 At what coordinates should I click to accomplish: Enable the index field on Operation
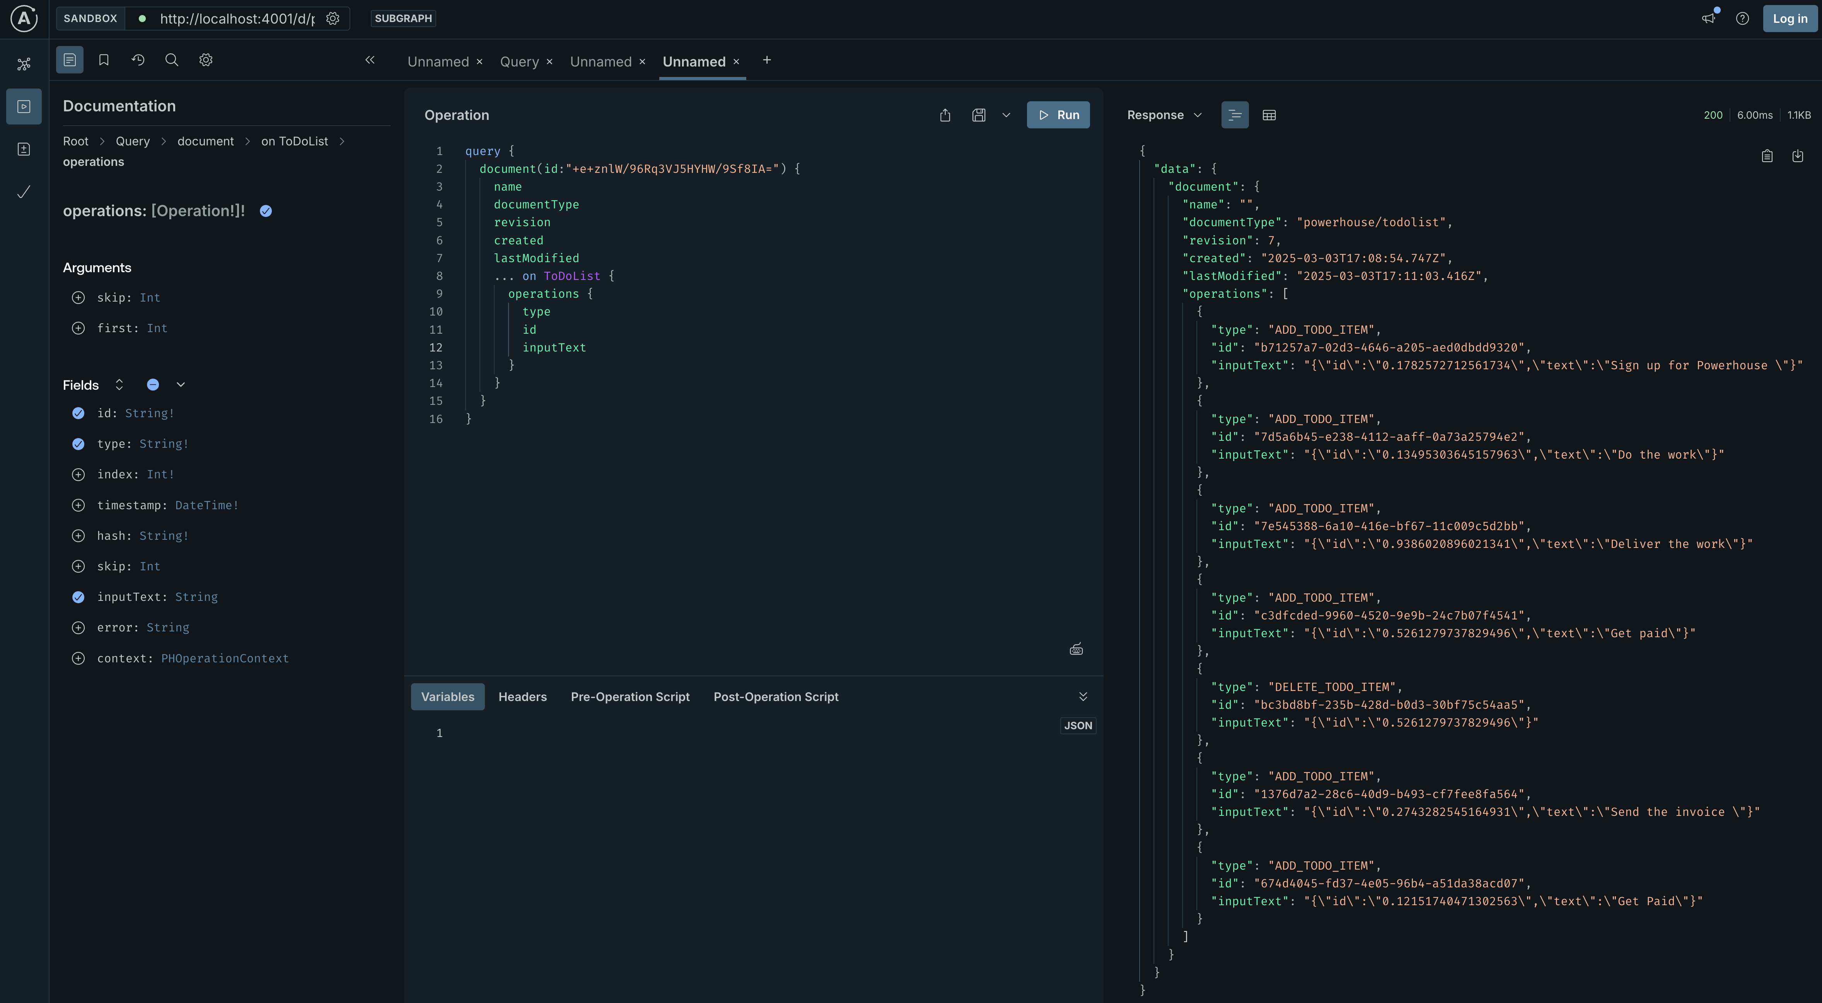78,474
